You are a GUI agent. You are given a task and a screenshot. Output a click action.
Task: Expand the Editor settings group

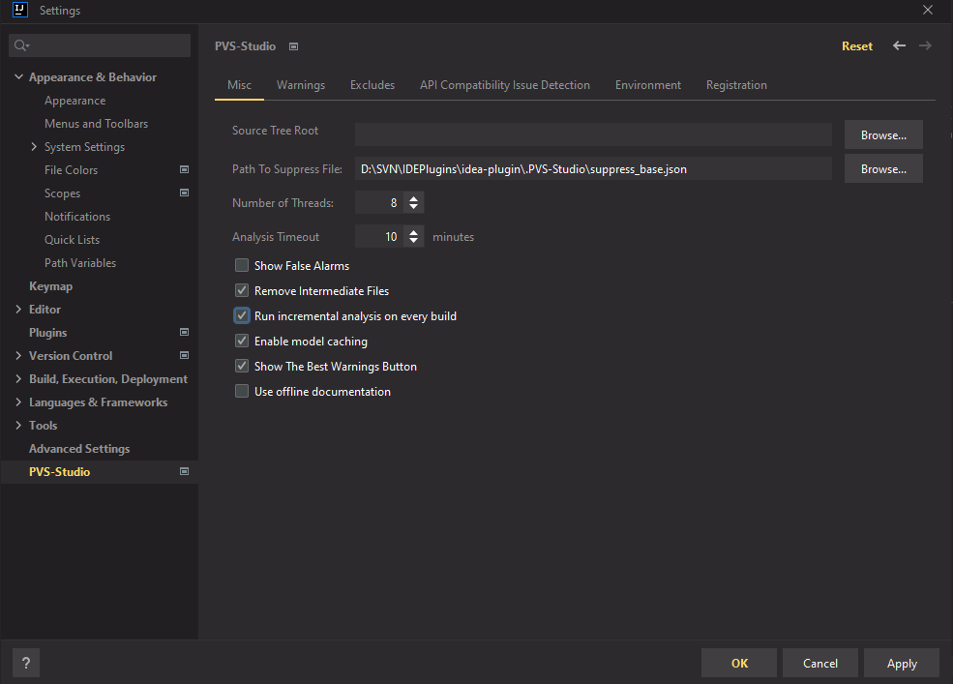(x=19, y=310)
